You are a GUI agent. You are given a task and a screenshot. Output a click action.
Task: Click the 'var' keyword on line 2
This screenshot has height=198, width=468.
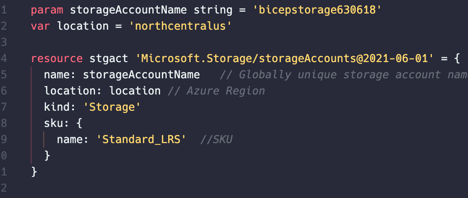click(x=41, y=26)
